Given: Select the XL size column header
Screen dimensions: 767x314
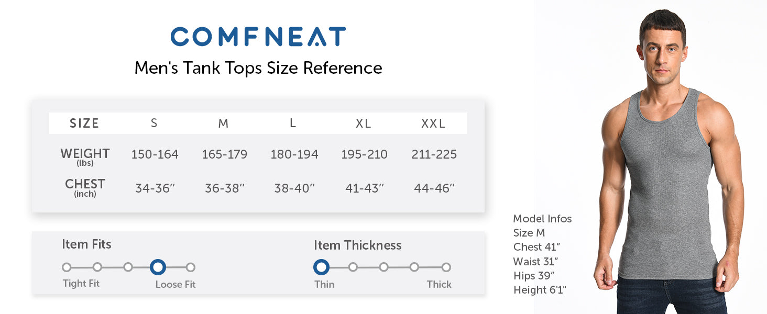Looking at the screenshot, I should click(x=364, y=124).
